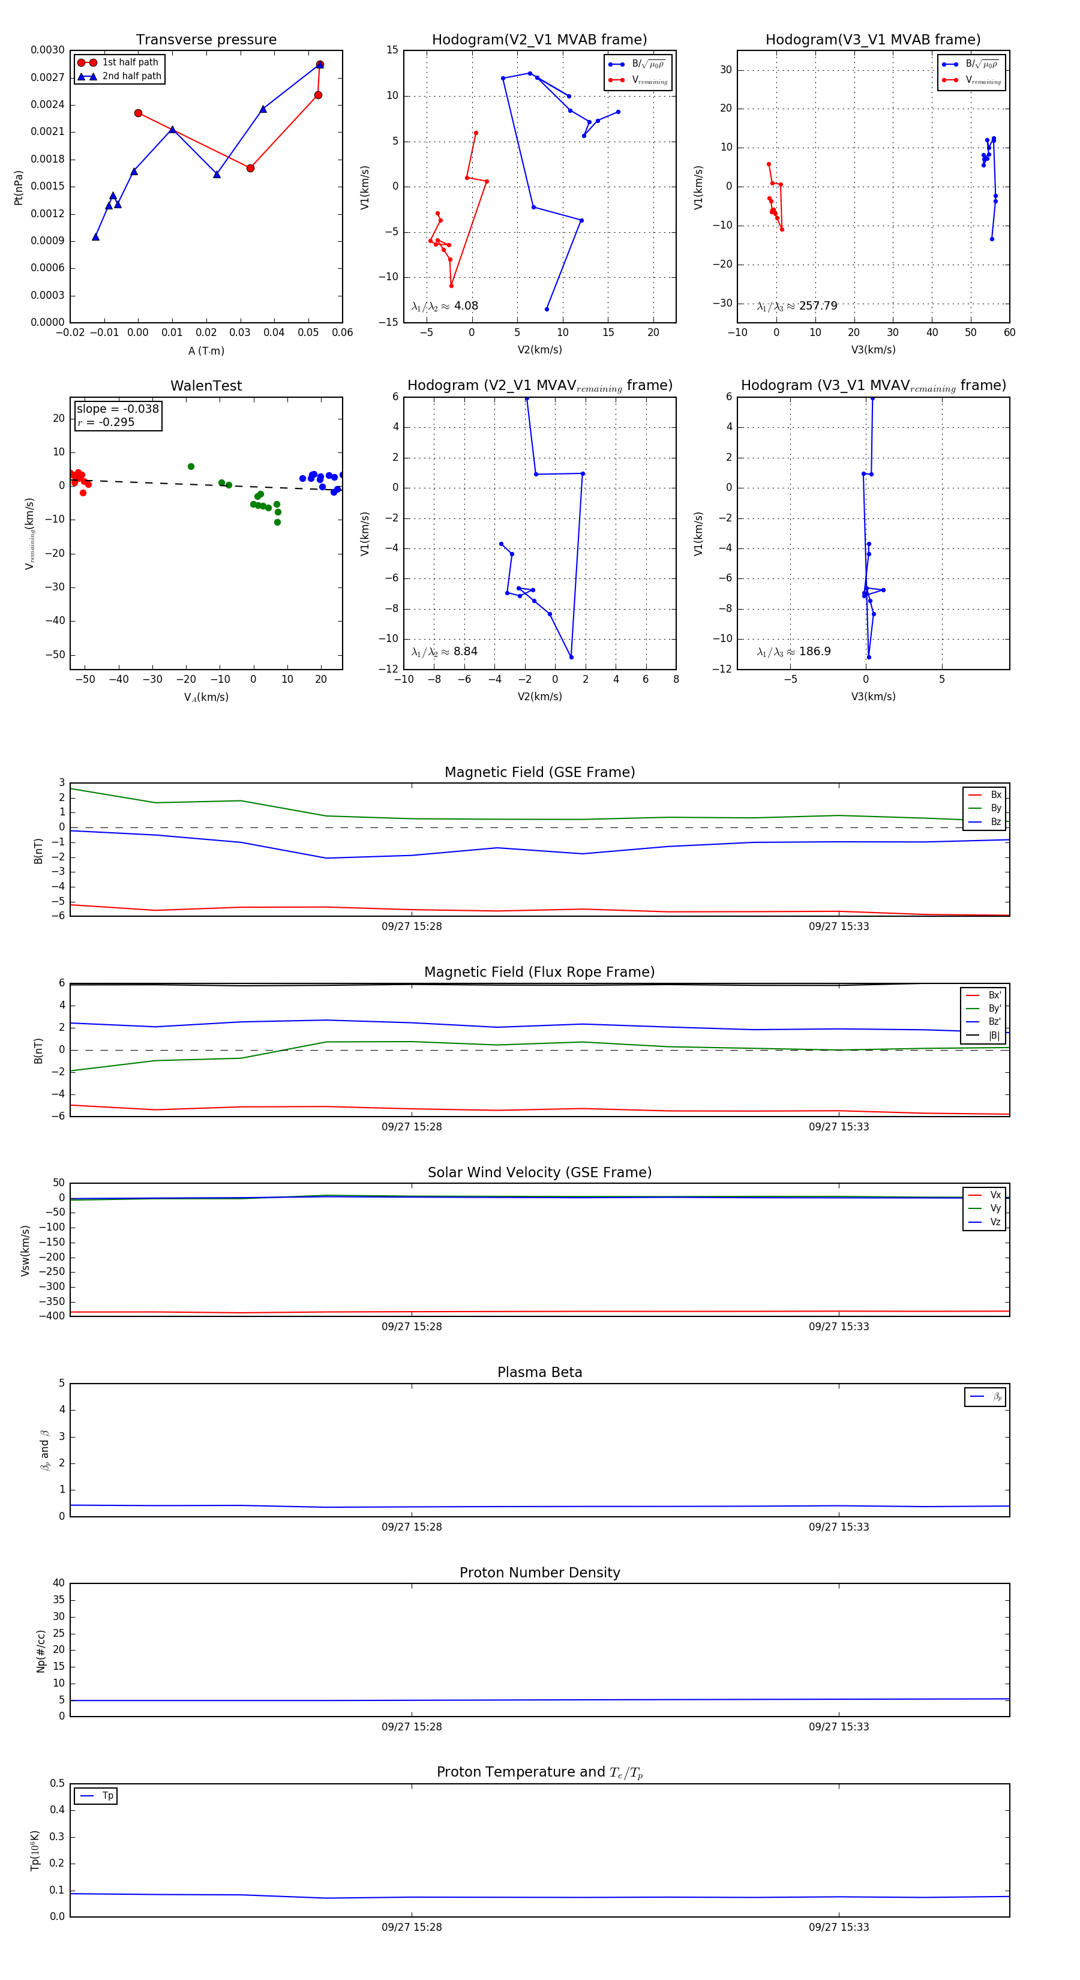
Task: Select the "Vx" legend entry
Action: (985, 1195)
